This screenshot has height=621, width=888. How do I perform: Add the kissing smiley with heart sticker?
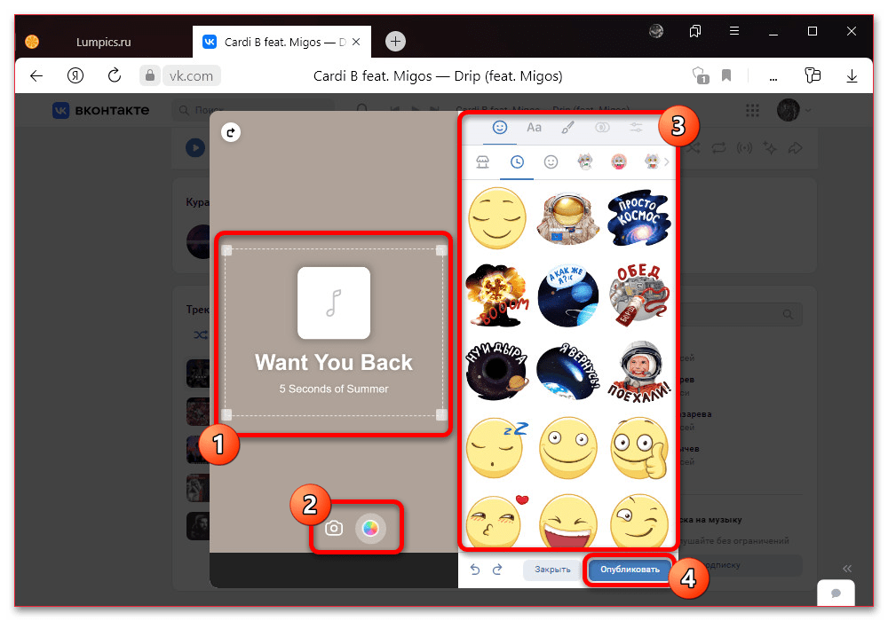click(x=496, y=521)
